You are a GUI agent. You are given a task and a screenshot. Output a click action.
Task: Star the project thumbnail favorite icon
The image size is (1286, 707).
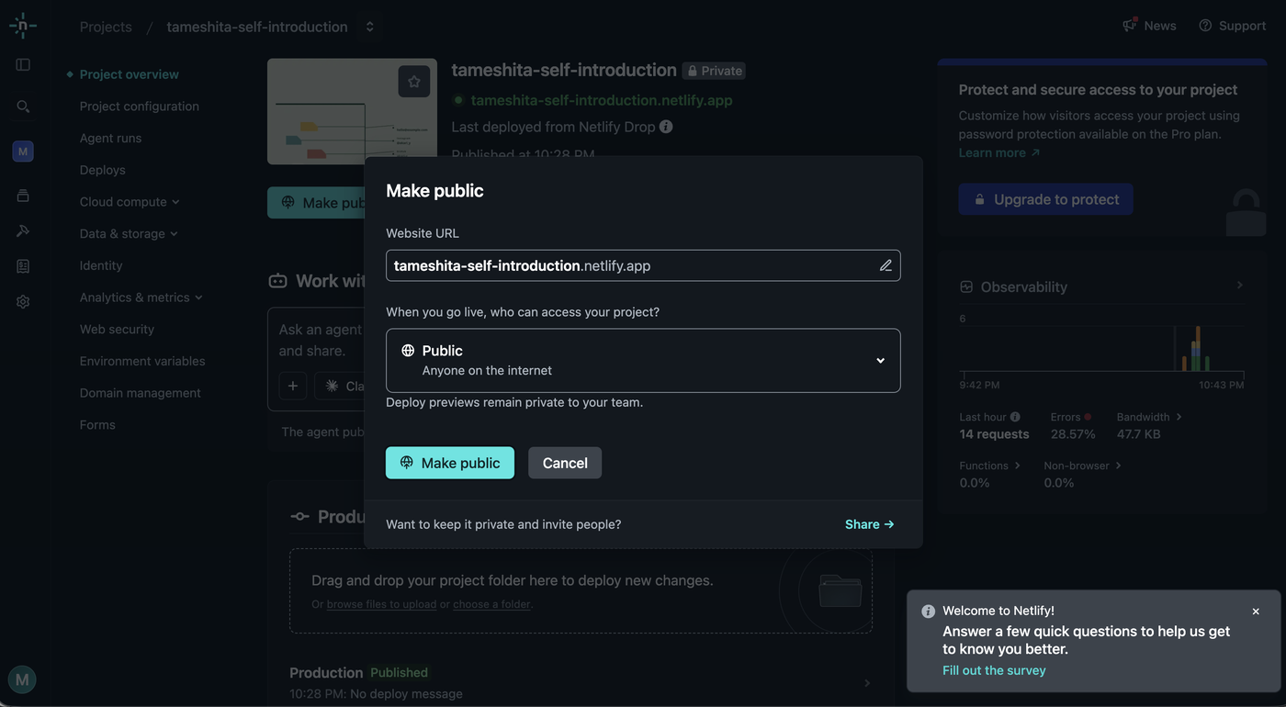414,82
